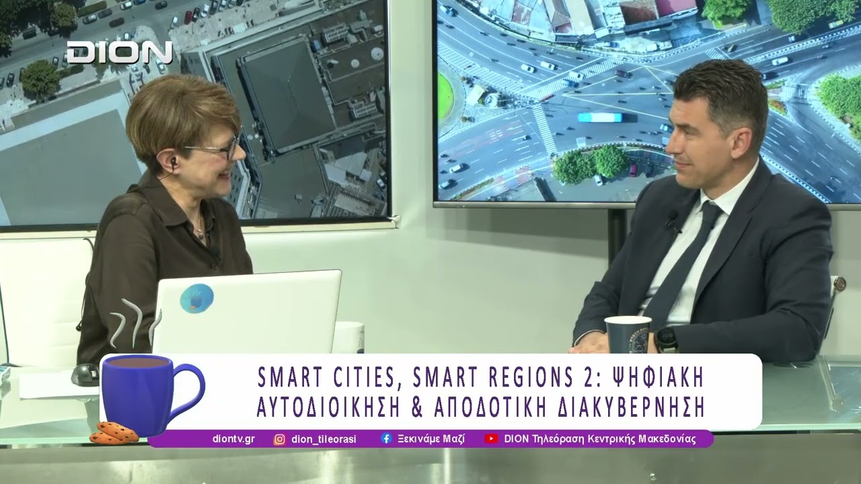Click the round sticker on the laptop
861x484 pixels.
coord(196,298)
